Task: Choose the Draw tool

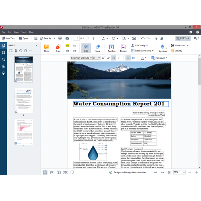Action: 58,48
